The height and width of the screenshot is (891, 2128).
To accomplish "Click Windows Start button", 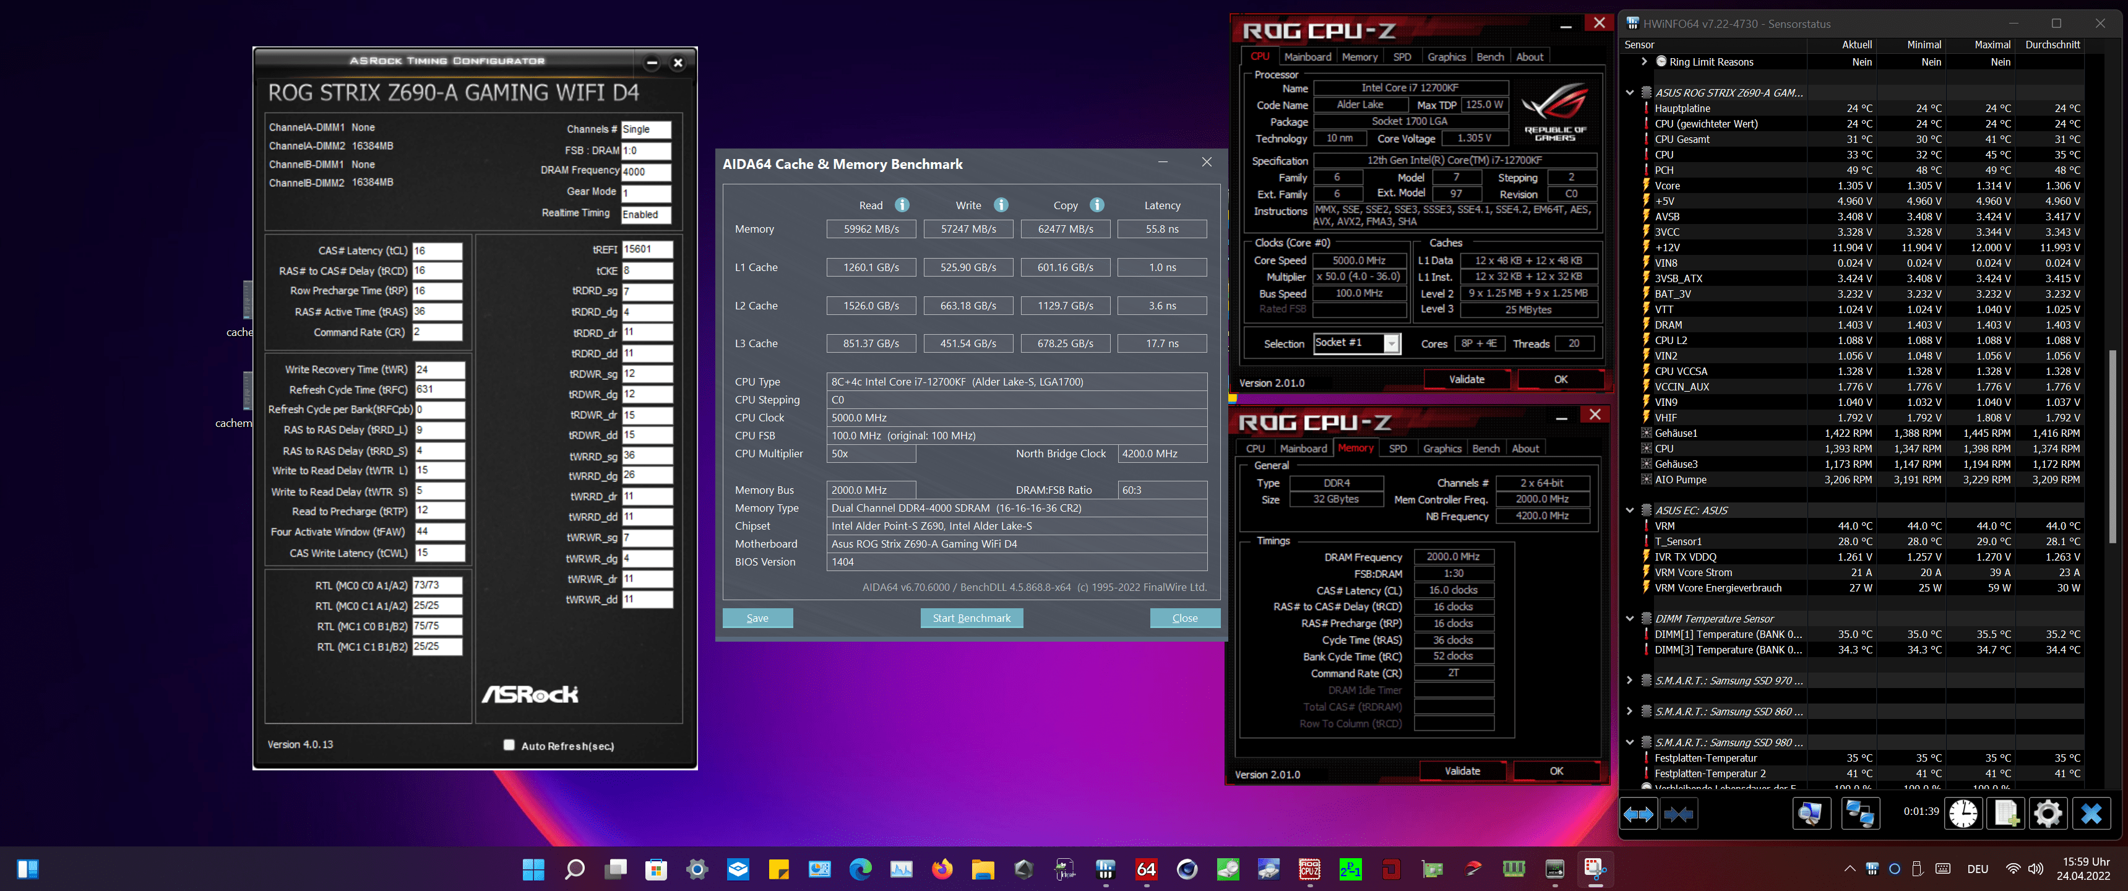I will pos(533,869).
